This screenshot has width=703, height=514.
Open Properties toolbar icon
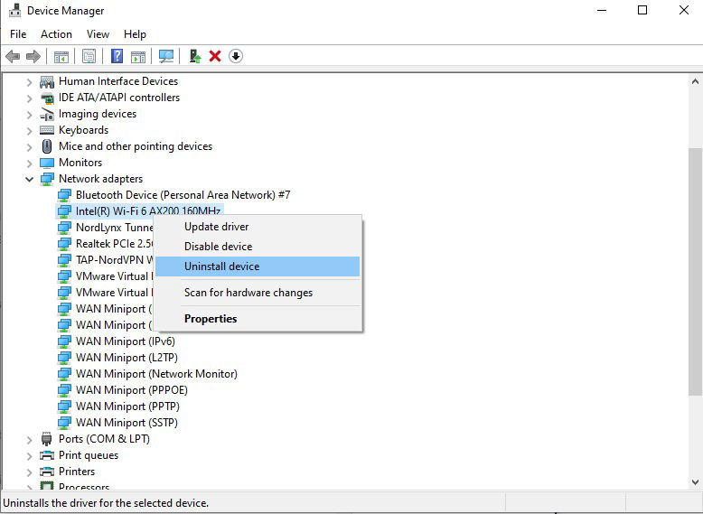click(x=89, y=57)
